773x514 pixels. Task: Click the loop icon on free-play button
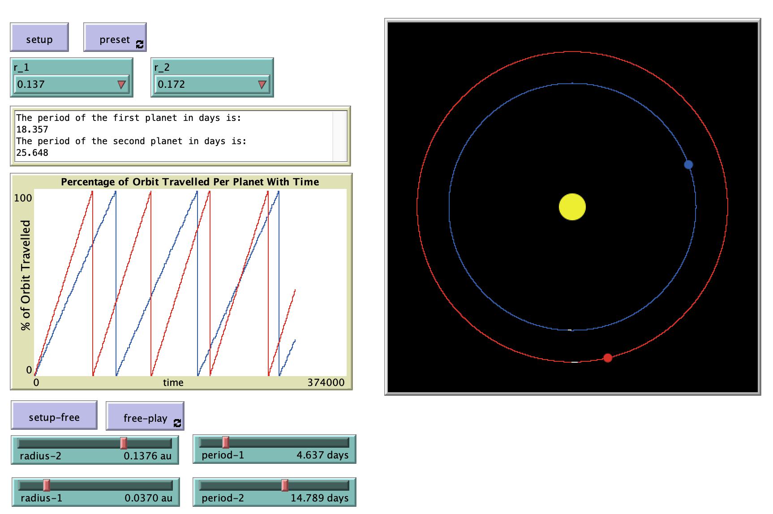(x=177, y=423)
